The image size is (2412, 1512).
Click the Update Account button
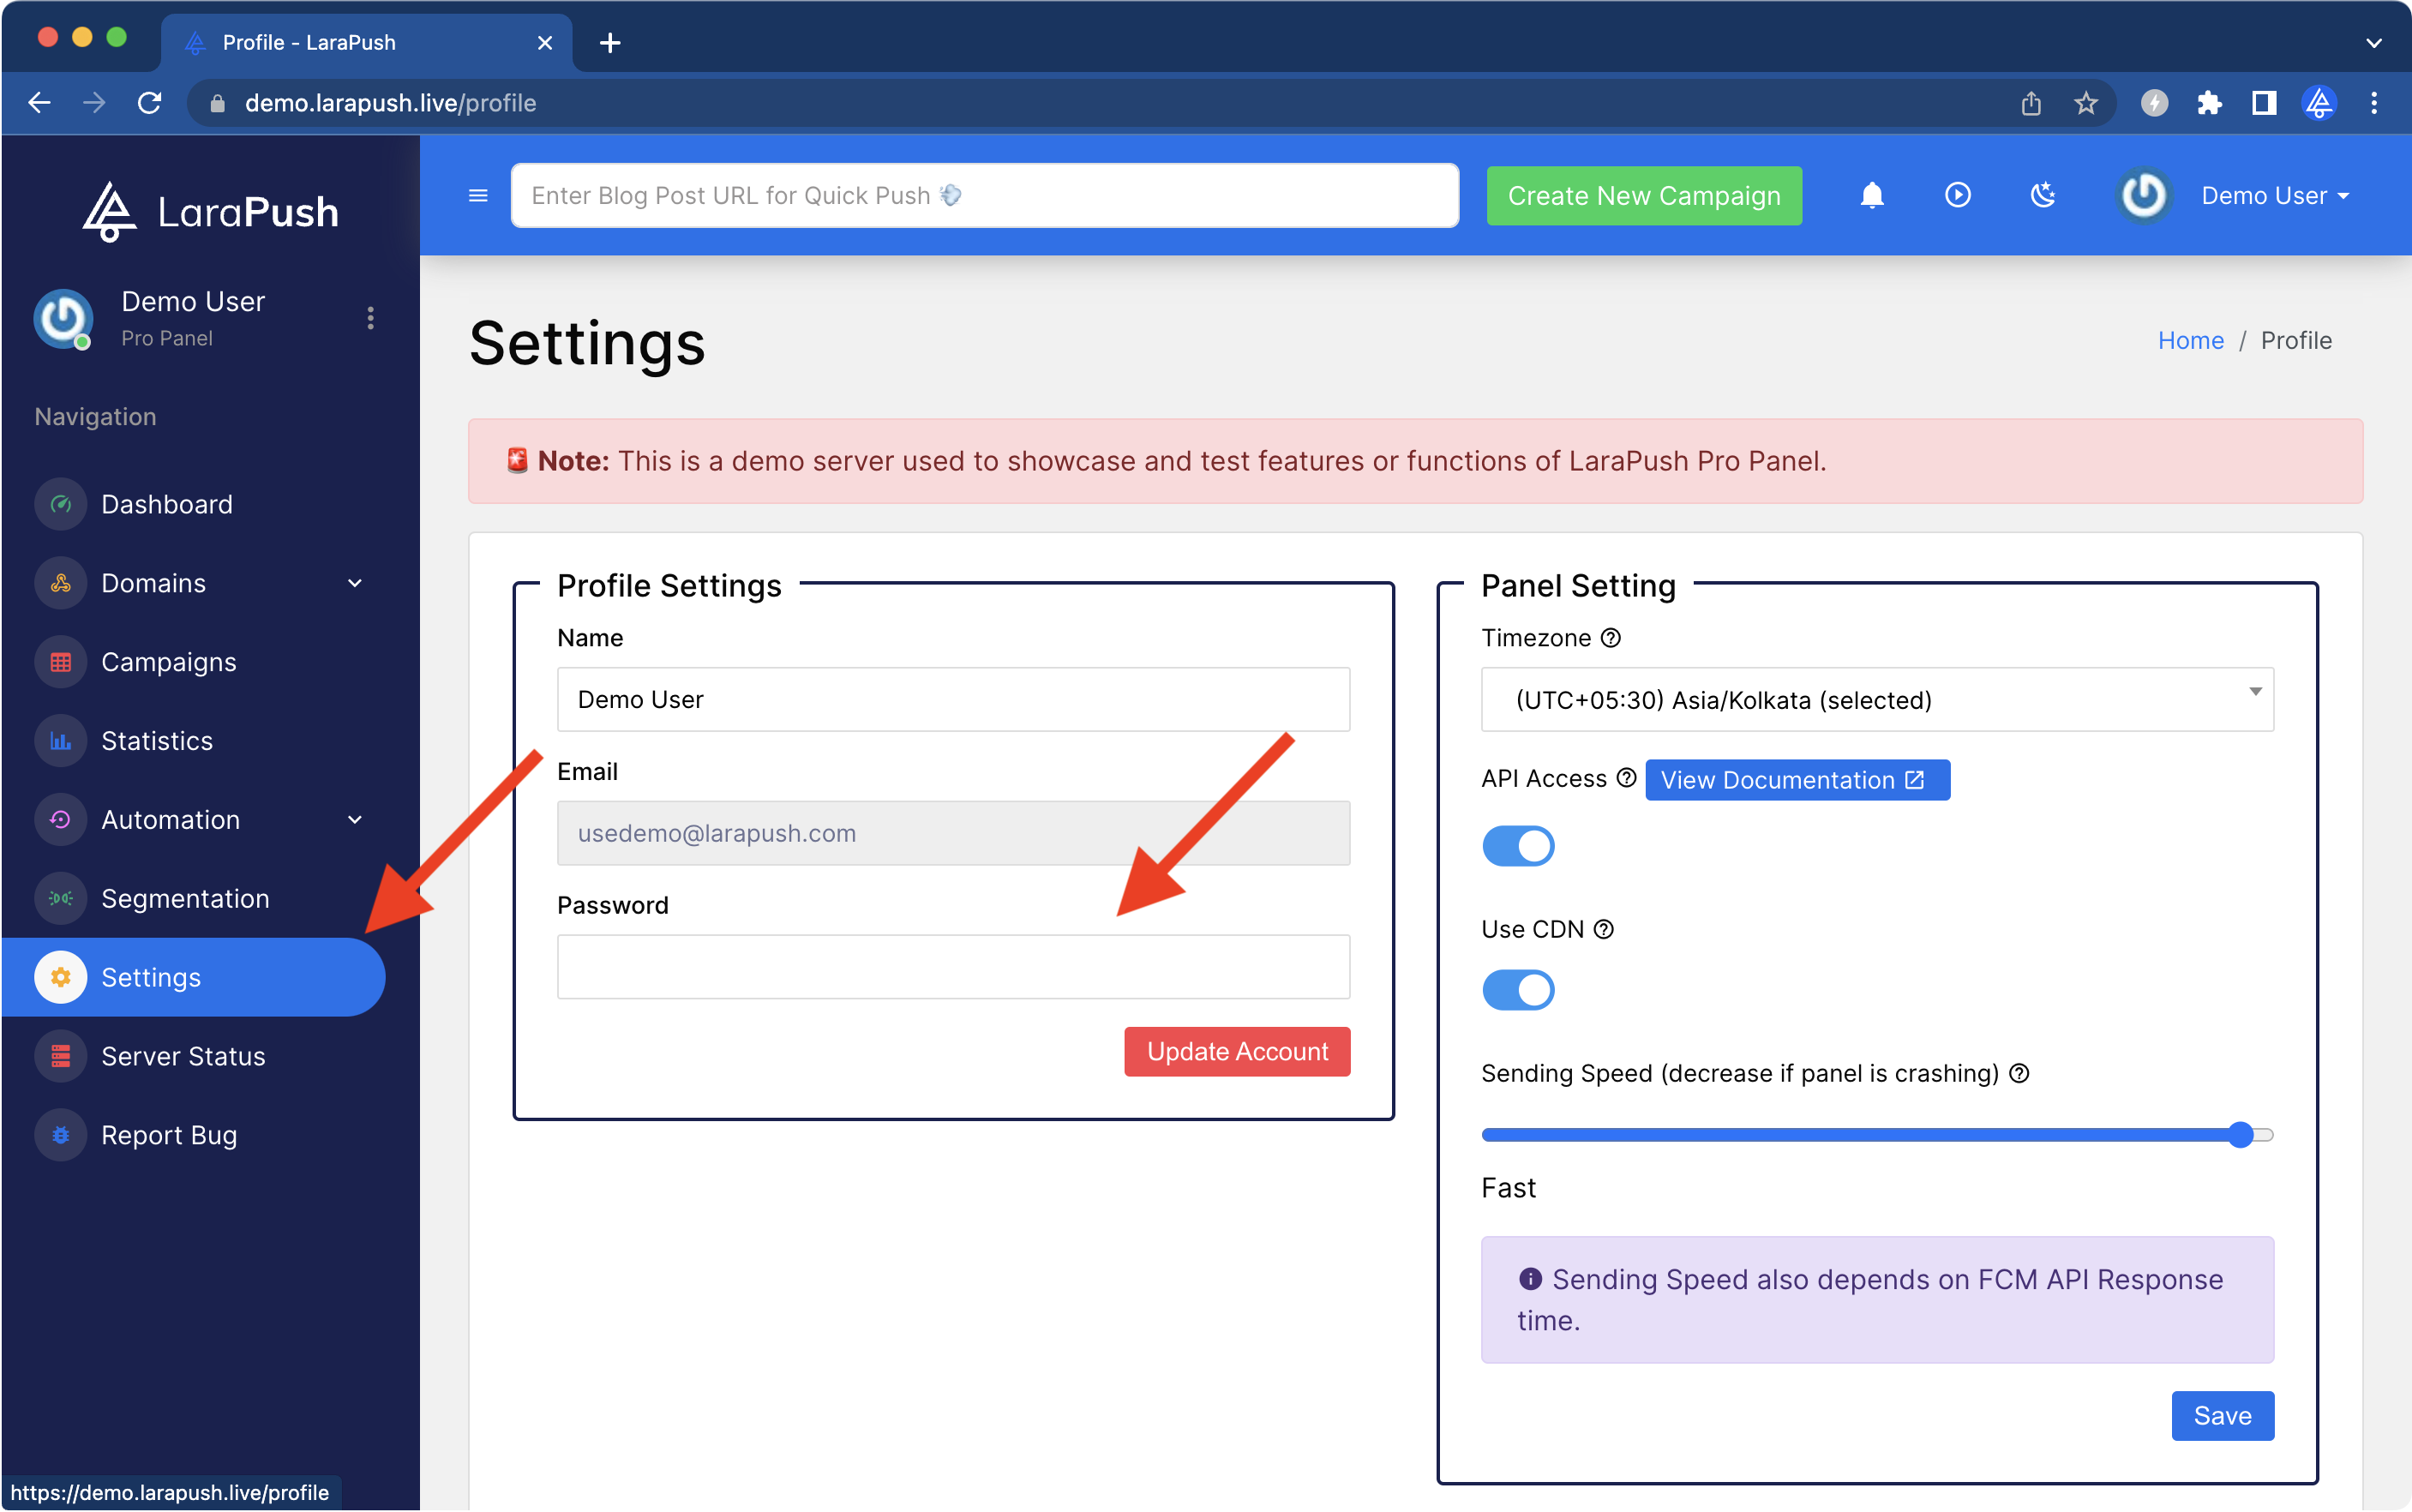pyautogui.click(x=1239, y=1050)
